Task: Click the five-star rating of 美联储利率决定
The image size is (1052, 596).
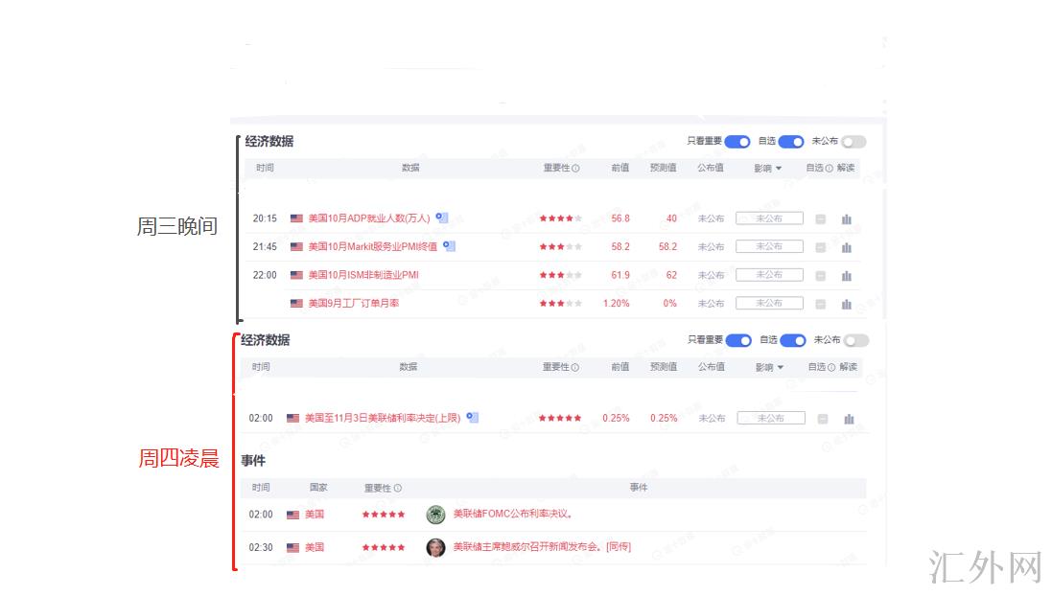Action: pyautogui.click(x=560, y=419)
